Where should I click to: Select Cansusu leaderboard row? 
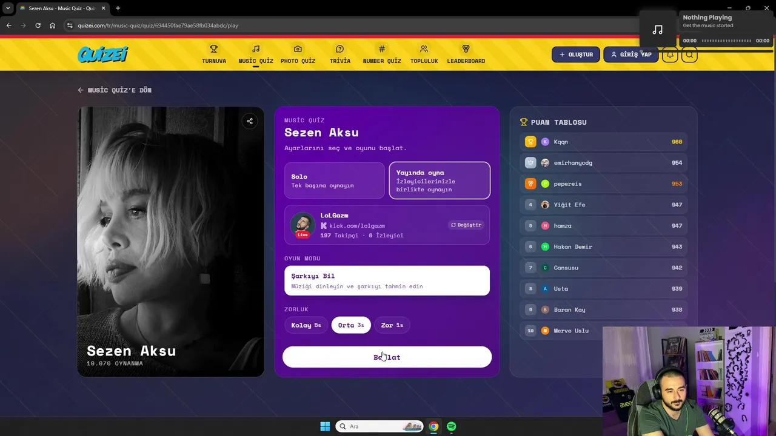pyautogui.click(x=604, y=268)
